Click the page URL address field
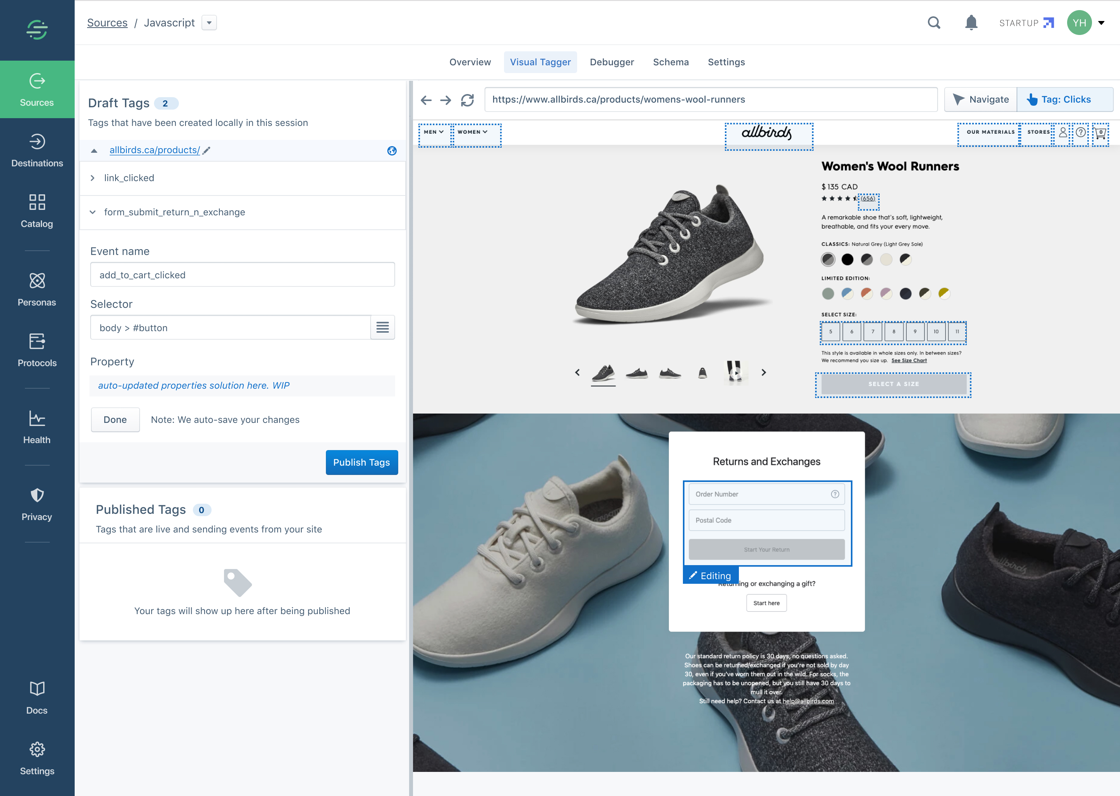Screen dimensions: 1120x796 [710, 99]
